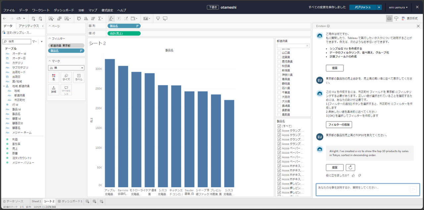This screenshot has width=424, height=210.
Task: Open the mark type 棒 dropdown
Action: coord(66,68)
